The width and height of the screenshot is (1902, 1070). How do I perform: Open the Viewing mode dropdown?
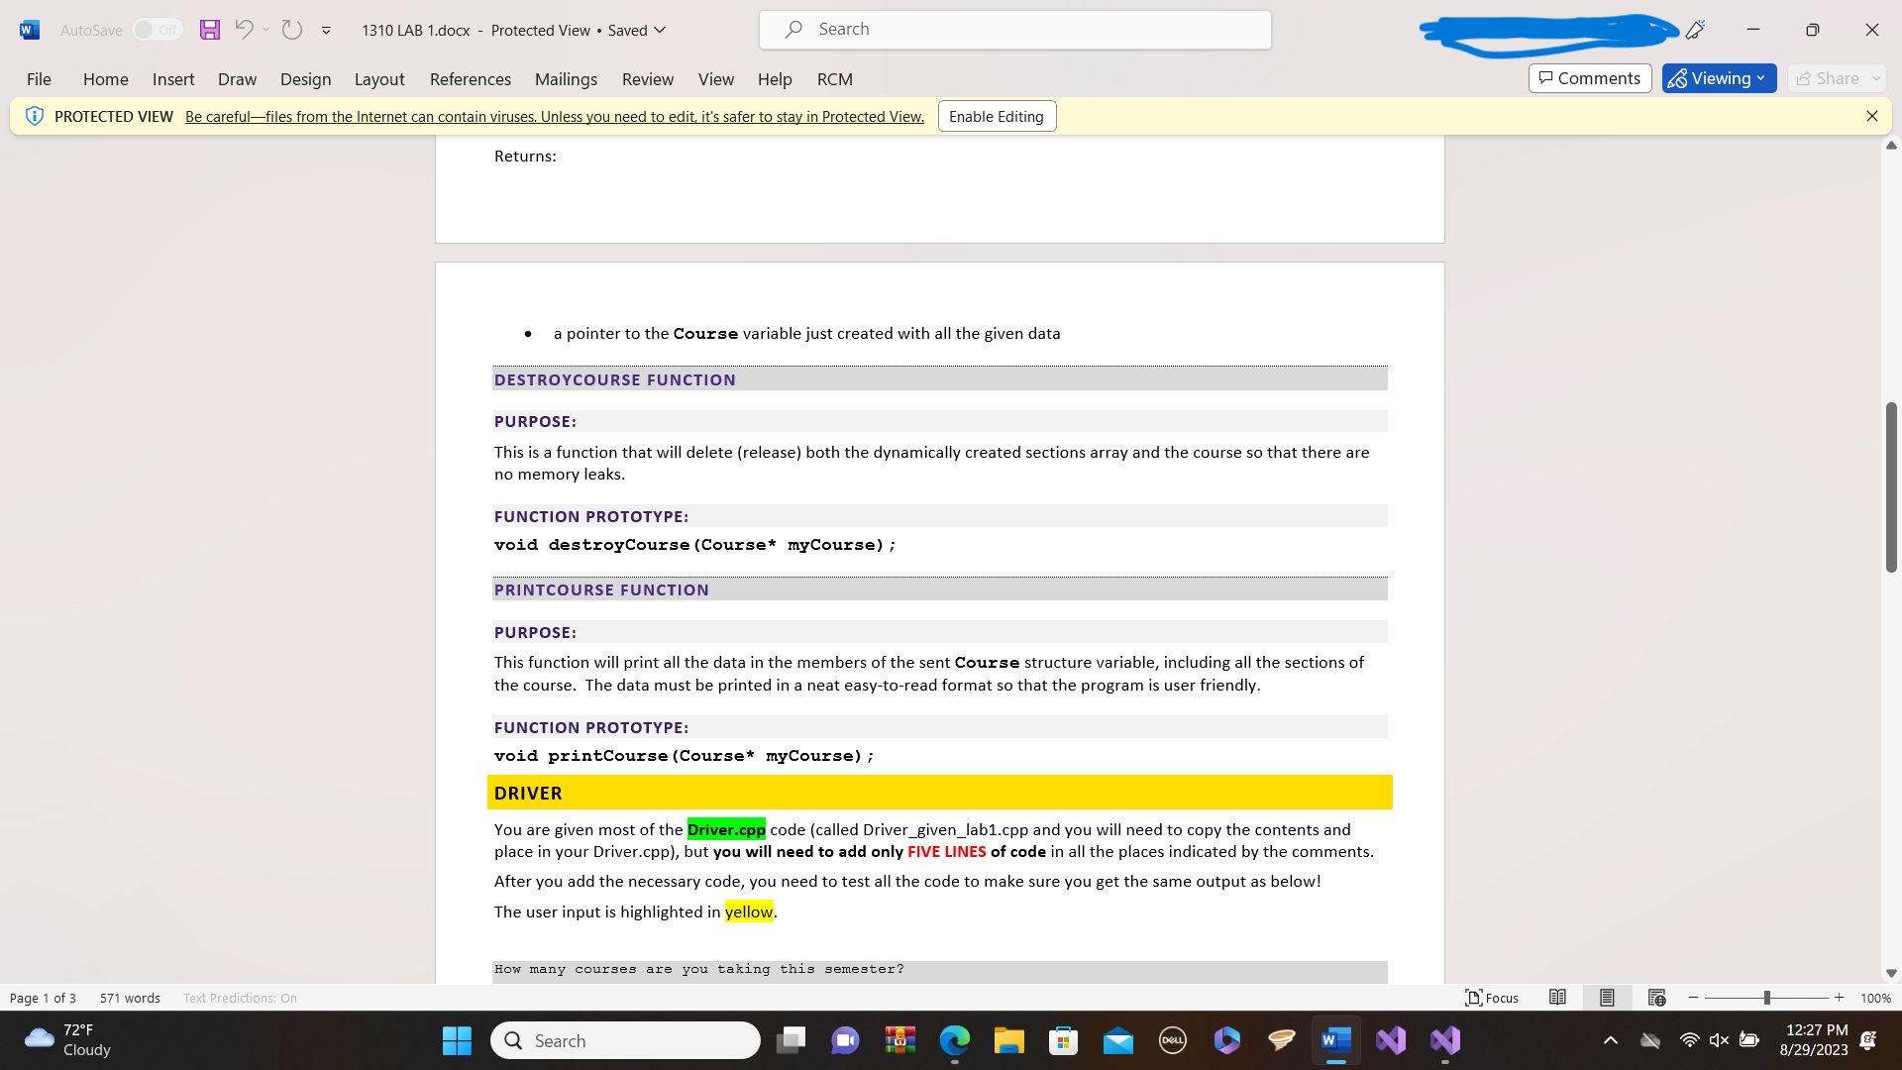point(1719,78)
